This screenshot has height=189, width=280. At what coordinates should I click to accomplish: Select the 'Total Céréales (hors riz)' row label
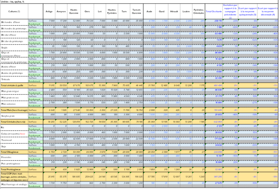(13, 122)
